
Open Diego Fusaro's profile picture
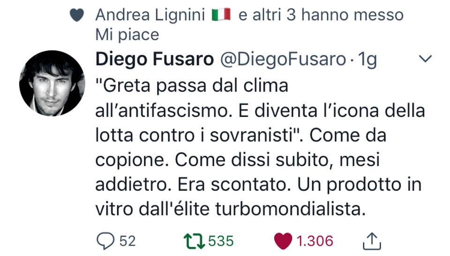52,83
